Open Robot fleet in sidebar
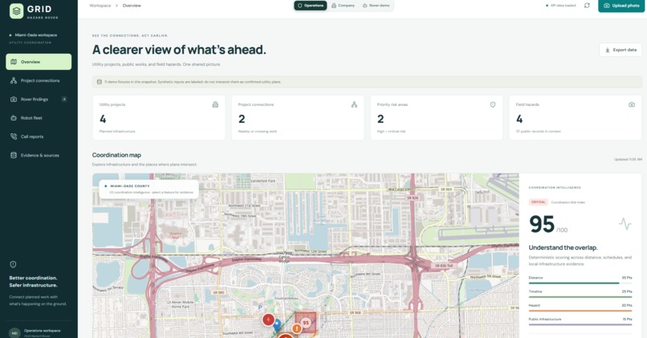Image resolution: width=647 pixels, height=338 pixels. 39,118
